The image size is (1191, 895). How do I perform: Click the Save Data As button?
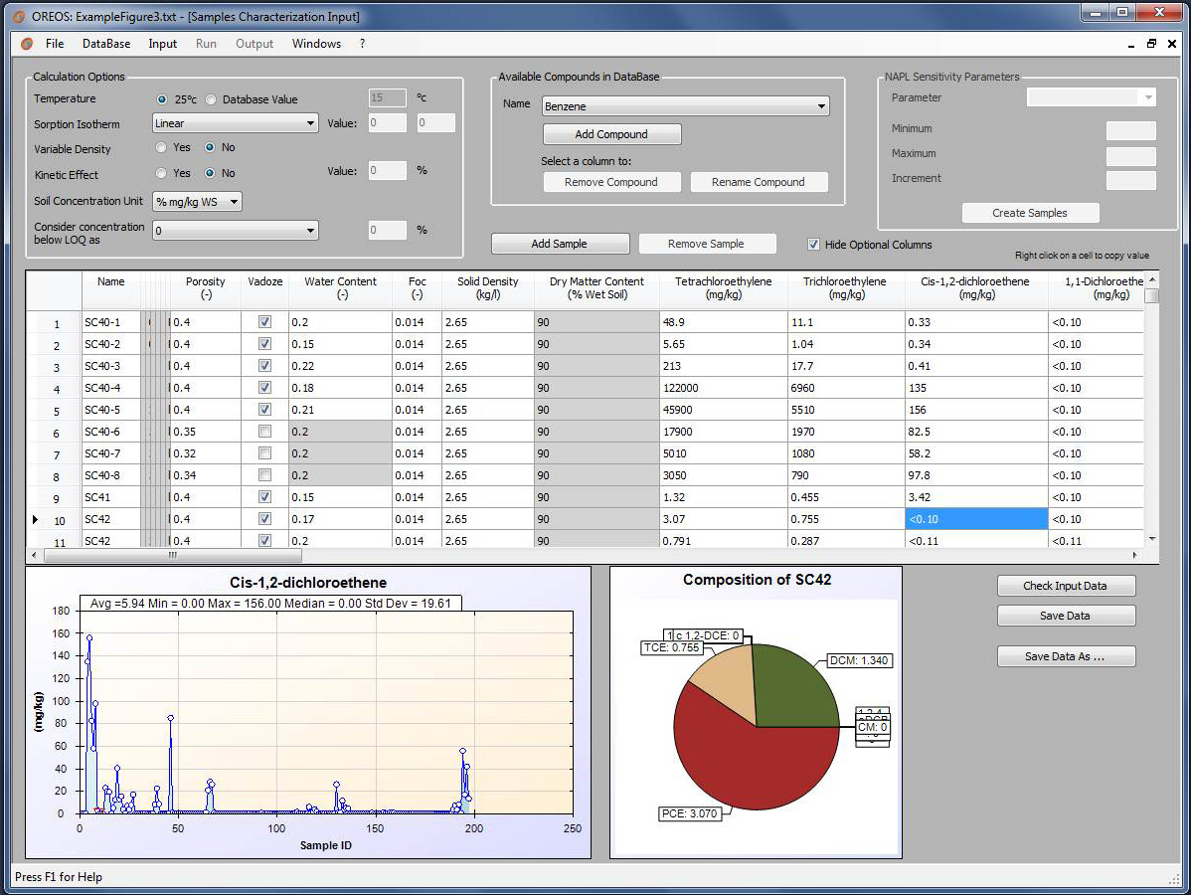[x=1066, y=656]
